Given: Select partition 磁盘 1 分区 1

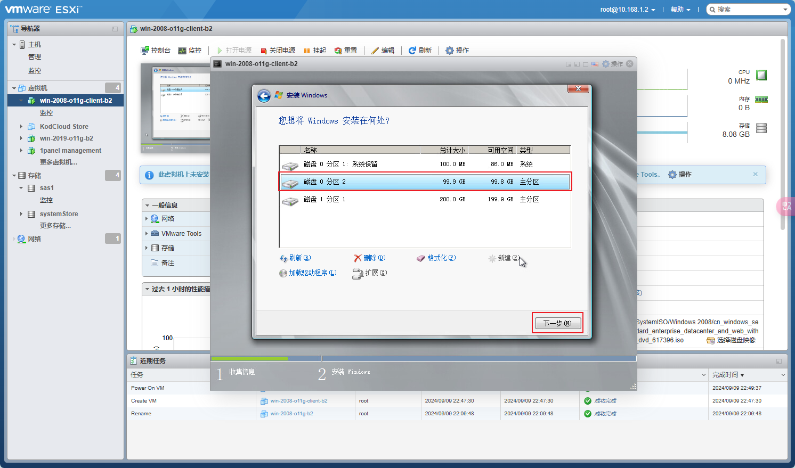Looking at the screenshot, I should coord(425,200).
